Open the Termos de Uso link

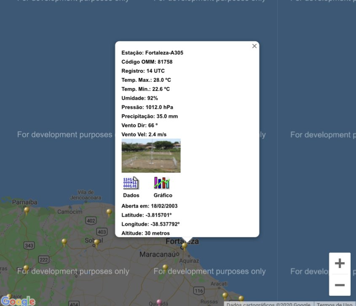335,304
